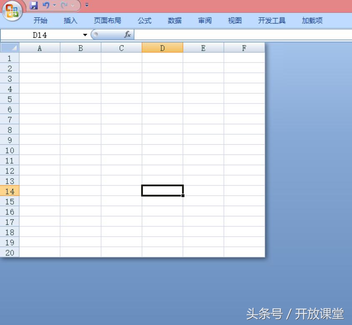Select row 19 header
Viewport: 352px width, 325px height.
pyautogui.click(x=10, y=242)
